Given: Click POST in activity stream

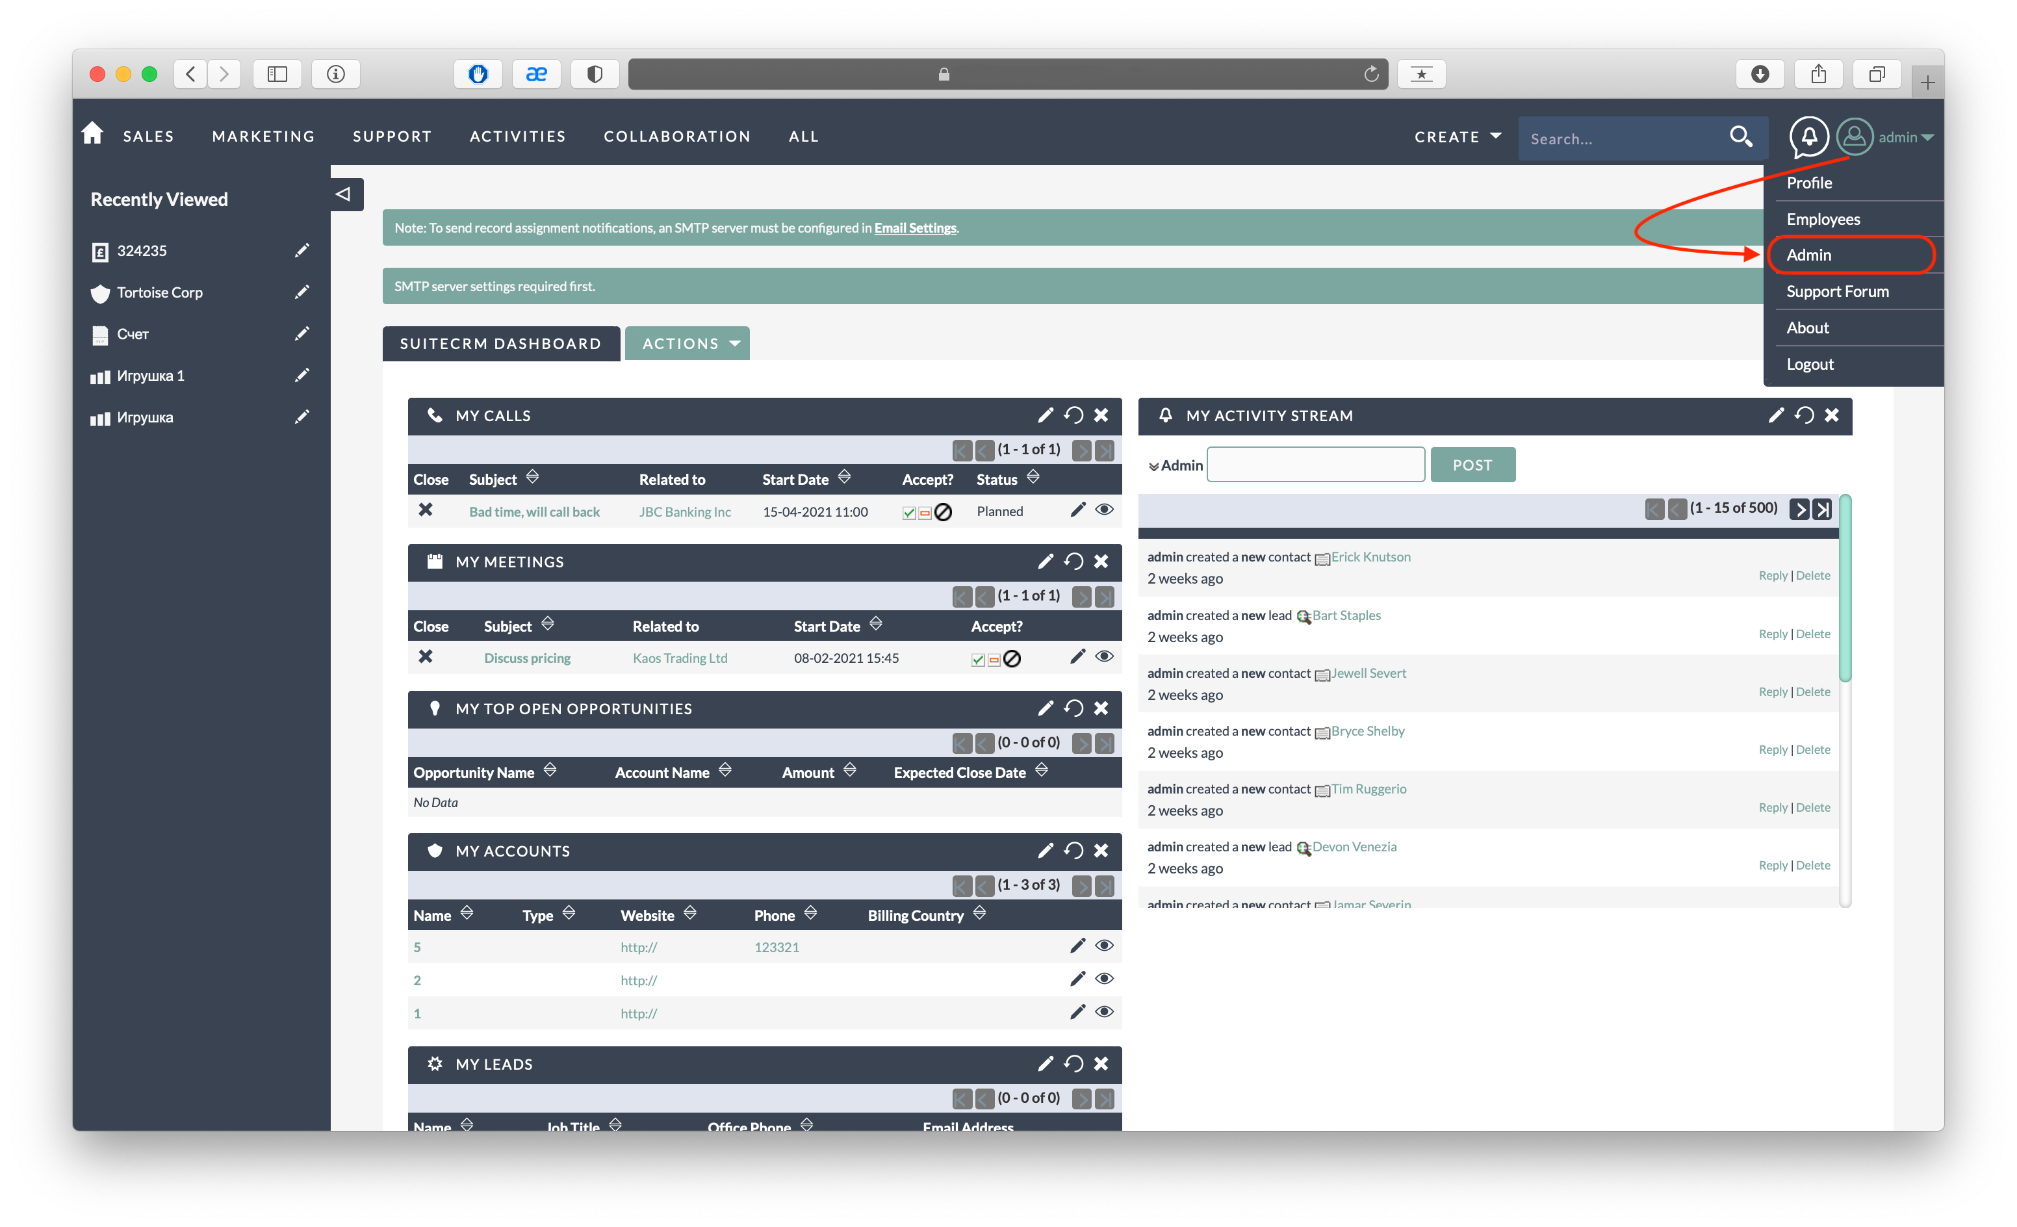Looking at the screenshot, I should click(x=1472, y=465).
